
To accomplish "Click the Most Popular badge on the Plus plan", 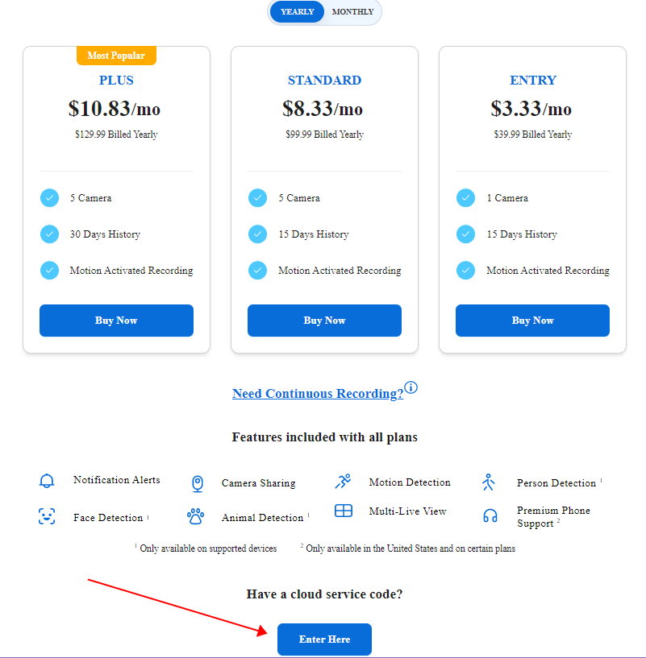I will point(116,56).
